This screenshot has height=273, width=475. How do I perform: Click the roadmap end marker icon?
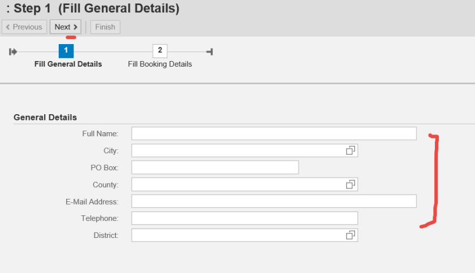click(209, 52)
